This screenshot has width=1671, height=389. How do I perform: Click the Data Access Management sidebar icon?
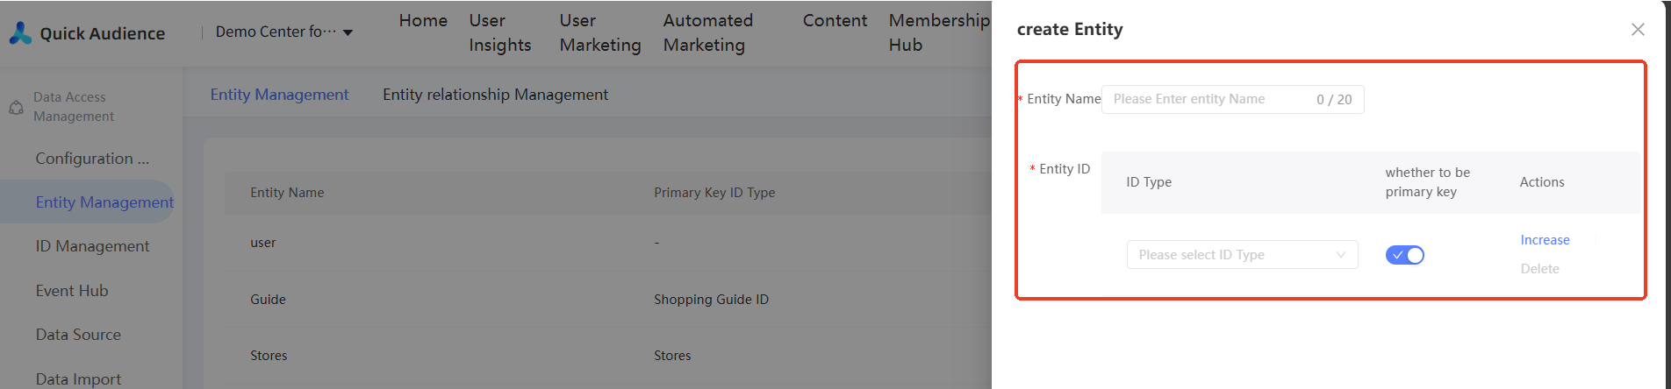click(x=16, y=107)
